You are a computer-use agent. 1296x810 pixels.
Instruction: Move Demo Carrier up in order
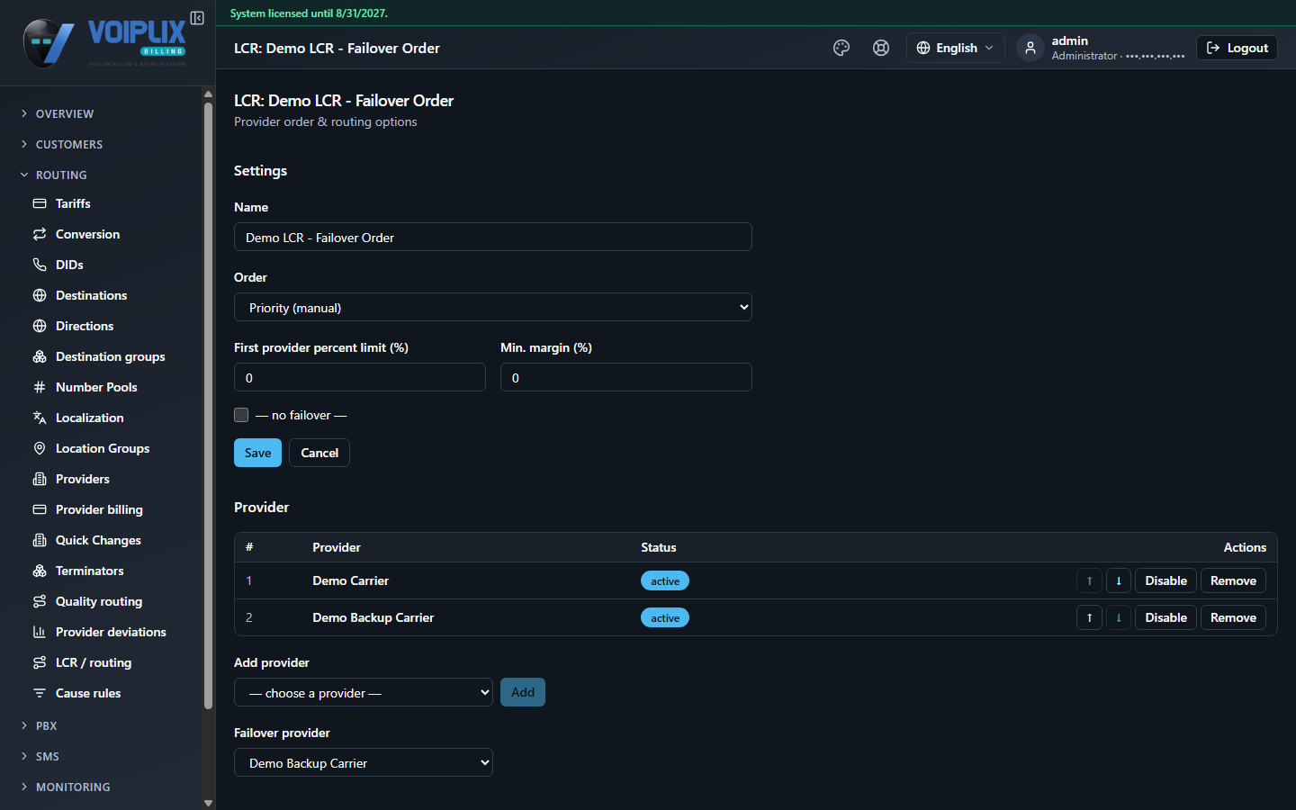coord(1089,580)
